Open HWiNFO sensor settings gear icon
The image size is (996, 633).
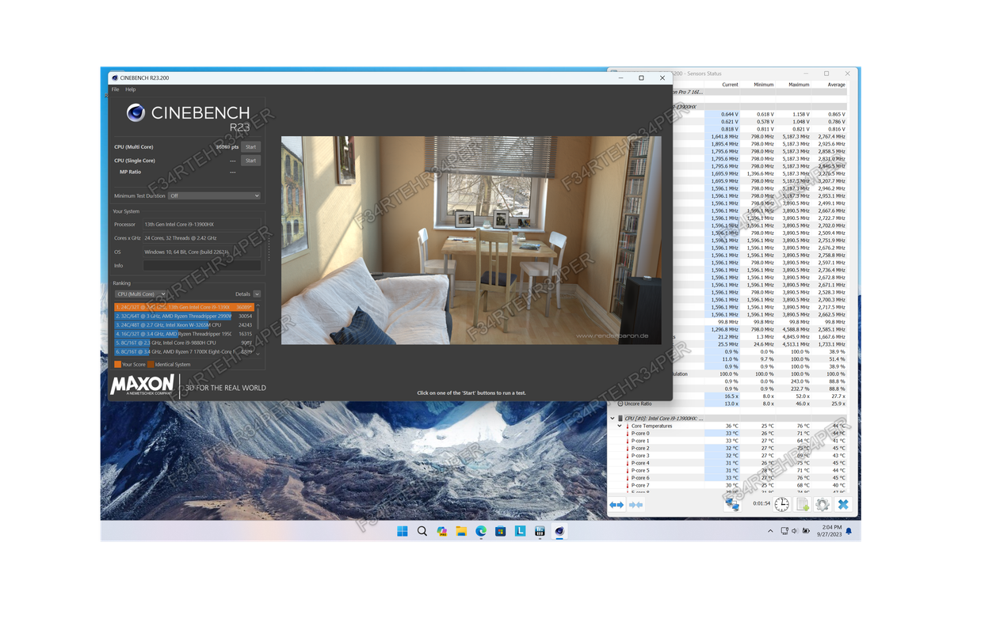(822, 504)
